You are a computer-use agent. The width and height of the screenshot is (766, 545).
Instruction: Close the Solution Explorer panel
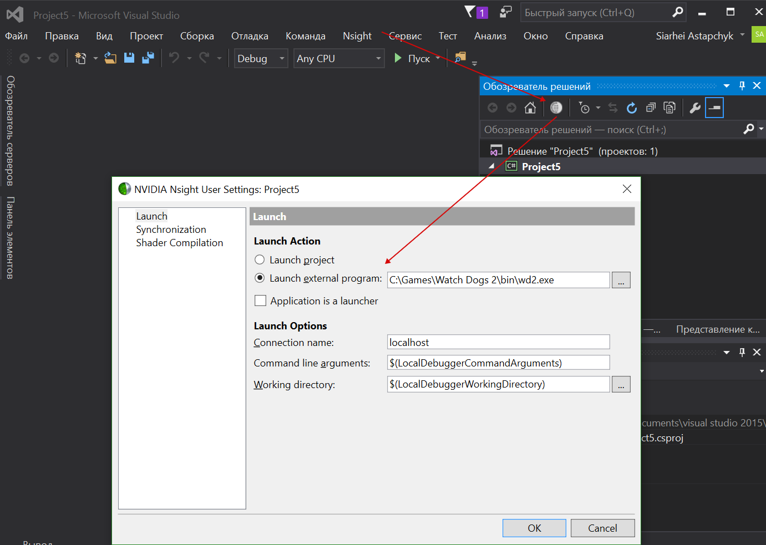tap(757, 86)
